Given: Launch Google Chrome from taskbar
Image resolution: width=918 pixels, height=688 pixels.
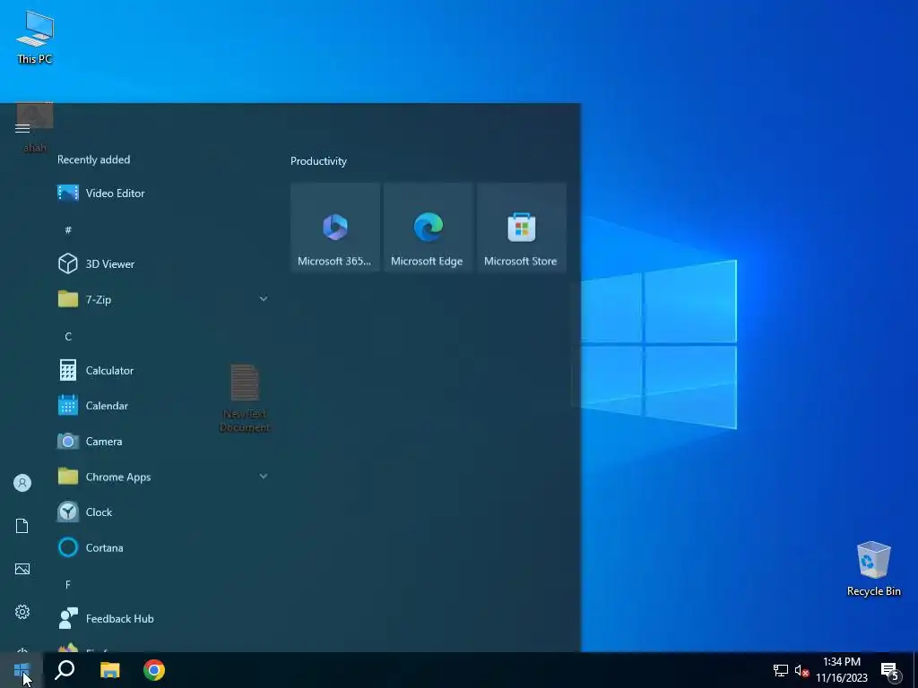Looking at the screenshot, I should coord(154,670).
